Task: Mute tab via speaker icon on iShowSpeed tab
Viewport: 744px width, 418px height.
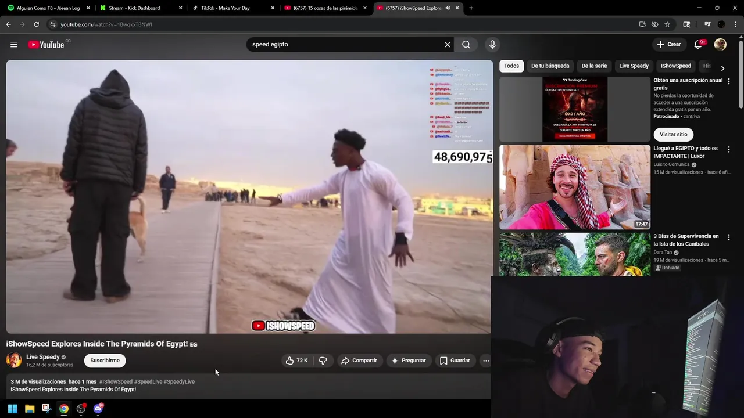Action: [x=448, y=8]
